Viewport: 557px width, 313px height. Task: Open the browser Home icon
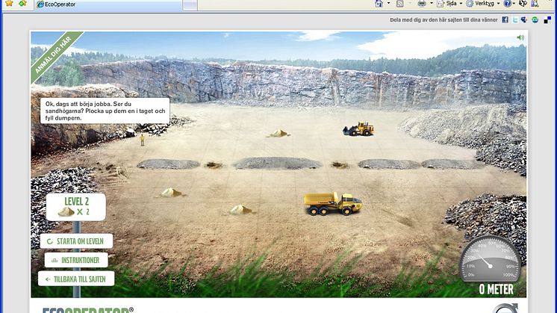coord(379,4)
